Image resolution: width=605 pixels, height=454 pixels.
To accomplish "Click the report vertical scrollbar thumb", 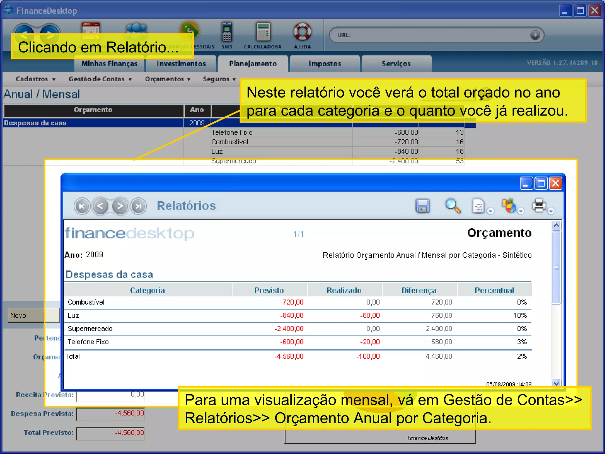I will (556, 267).
